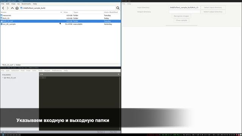Select resources row in Thunar
The image size is (242, 136).
[x=60, y=15]
